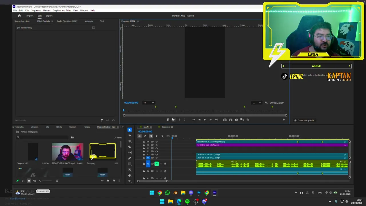Toggle Linked Selection in the timeline
The image size is (366, 206).
tap(151, 136)
